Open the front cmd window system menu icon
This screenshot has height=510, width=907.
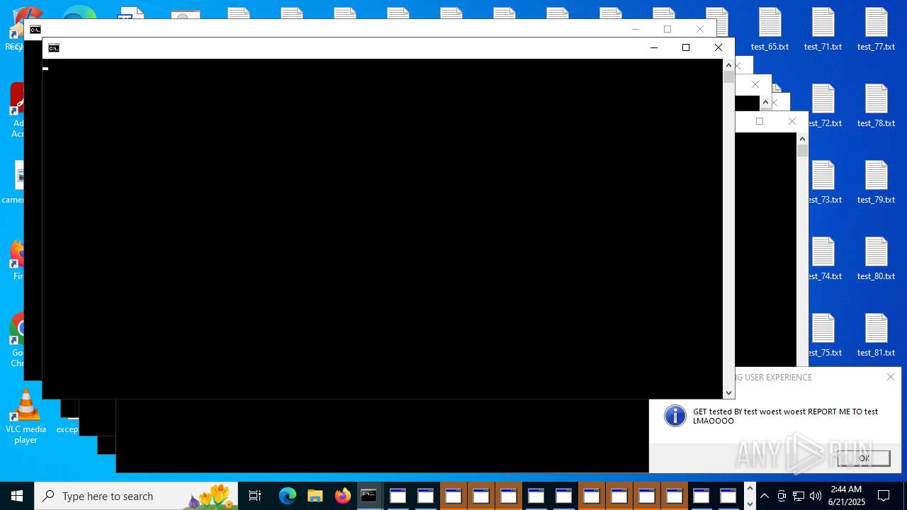(x=54, y=48)
